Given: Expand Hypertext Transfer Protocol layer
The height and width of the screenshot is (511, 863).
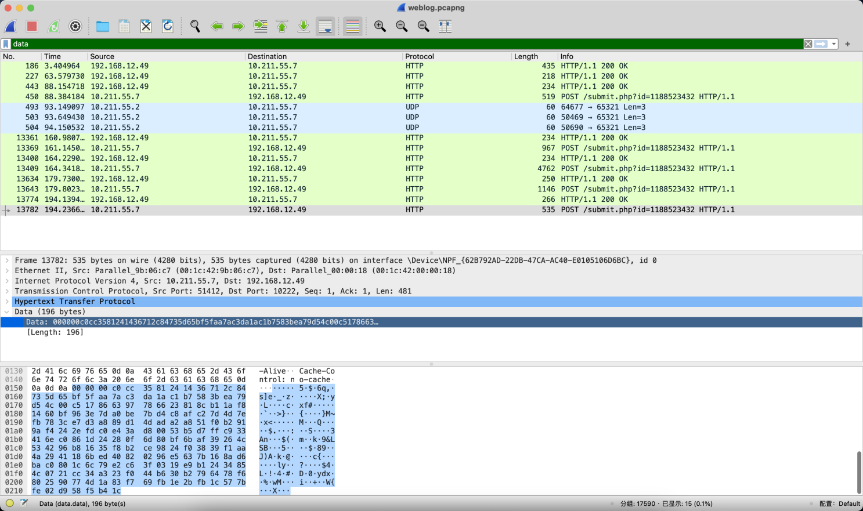Looking at the screenshot, I should pos(7,302).
